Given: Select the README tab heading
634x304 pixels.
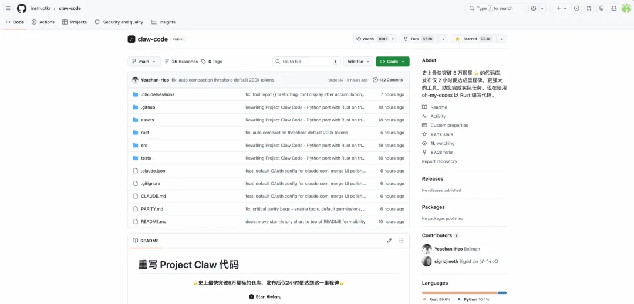Looking at the screenshot, I should tap(146, 241).
